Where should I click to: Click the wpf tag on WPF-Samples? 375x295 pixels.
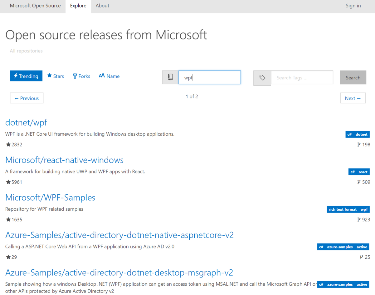pyautogui.click(x=364, y=209)
